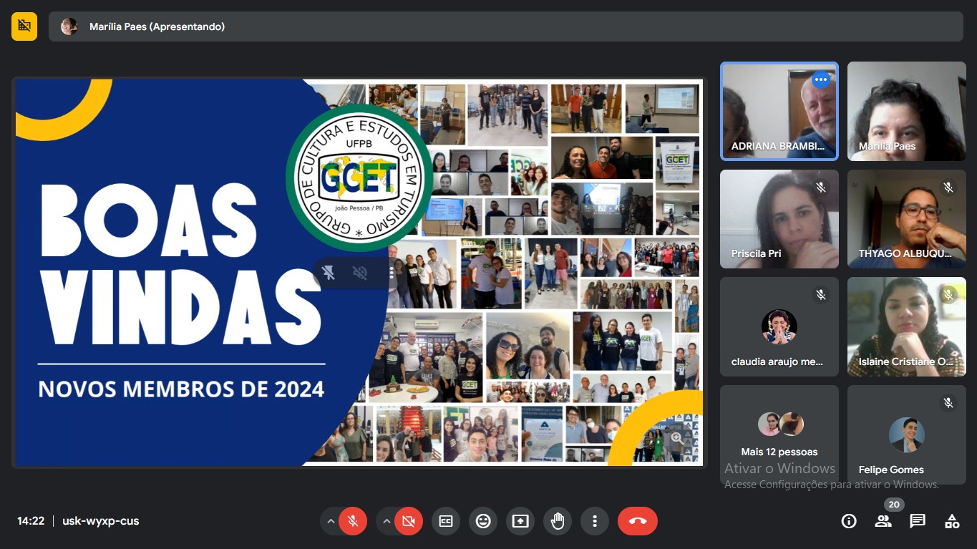Click the muted mic icon on Priscila Pri tile
The width and height of the screenshot is (977, 549).
point(821,188)
